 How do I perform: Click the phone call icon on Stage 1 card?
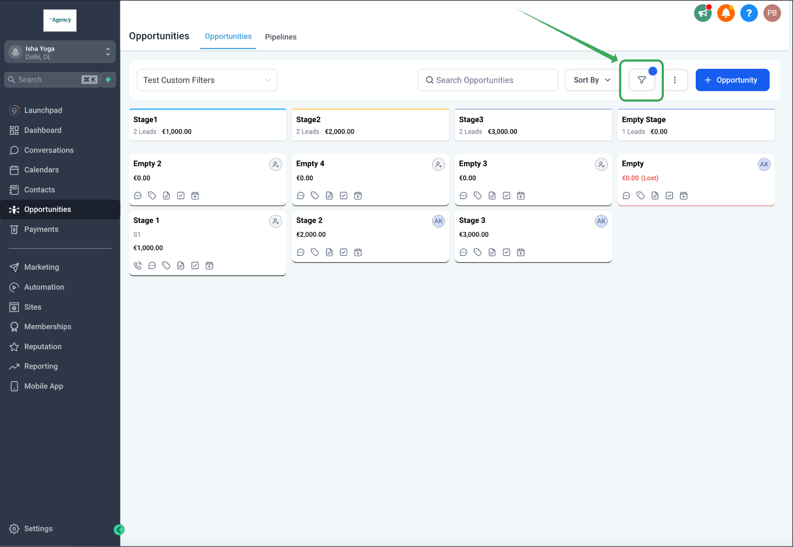(138, 265)
